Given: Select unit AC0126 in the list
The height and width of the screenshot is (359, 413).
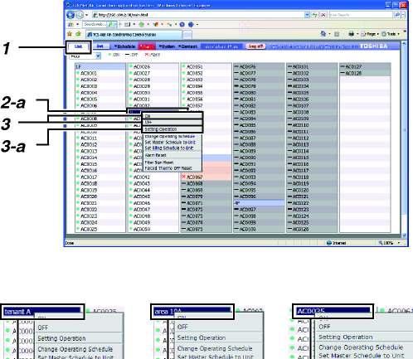Looking at the screenshot, I should pos(312,229).
